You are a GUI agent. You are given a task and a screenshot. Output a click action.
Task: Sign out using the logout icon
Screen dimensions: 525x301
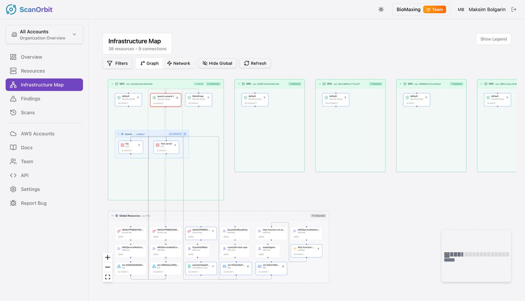514,9
